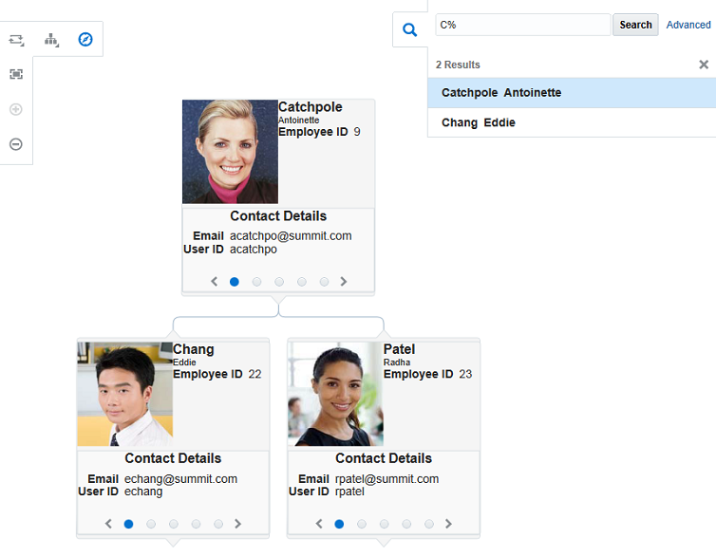Go to next panel on Patel card
Image resolution: width=716 pixels, height=557 pixels.
tap(448, 524)
